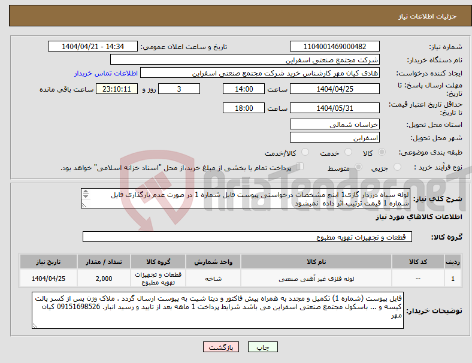Click the تاریخ نیاز column header
This screenshot has height=363, width=472.
(49, 262)
